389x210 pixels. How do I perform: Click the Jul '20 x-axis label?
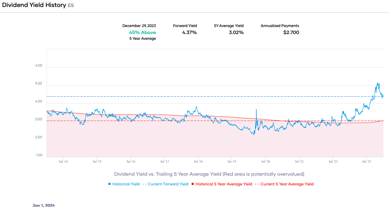tap(266, 162)
